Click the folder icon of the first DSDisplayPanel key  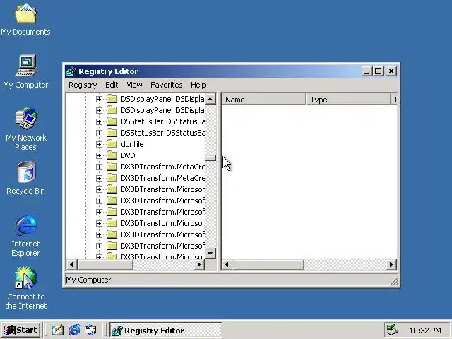pyautogui.click(x=112, y=99)
